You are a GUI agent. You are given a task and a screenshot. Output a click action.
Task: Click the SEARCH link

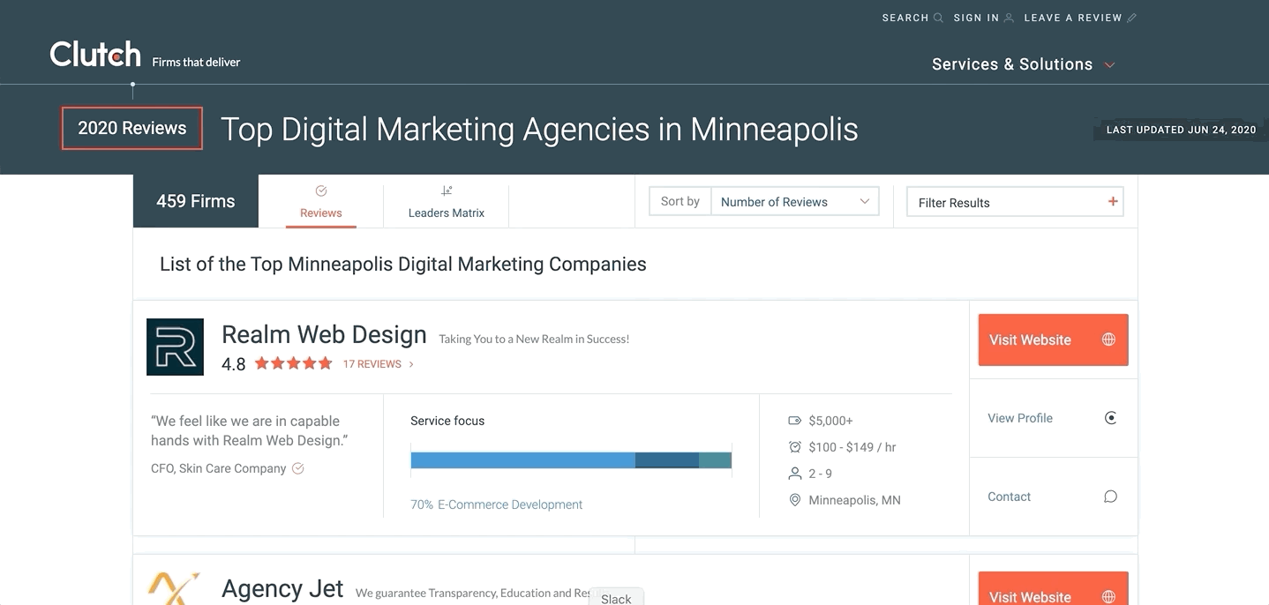point(905,18)
